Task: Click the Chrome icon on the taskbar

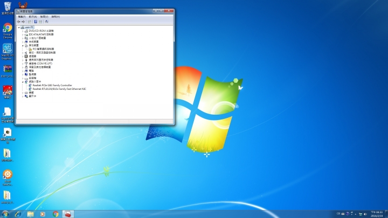Action: (x=56, y=214)
